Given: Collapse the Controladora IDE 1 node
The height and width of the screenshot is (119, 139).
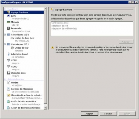Looking at the screenshot, I should coord(5,44).
